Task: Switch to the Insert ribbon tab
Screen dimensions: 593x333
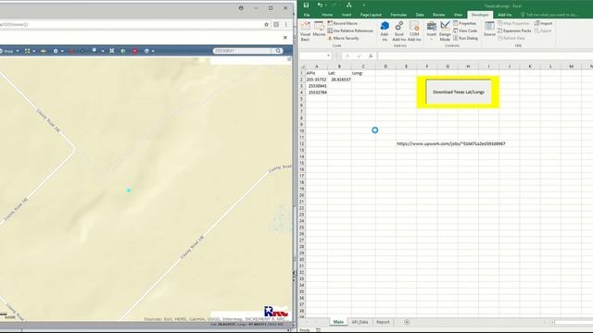Action: click(x=347, y=15)
